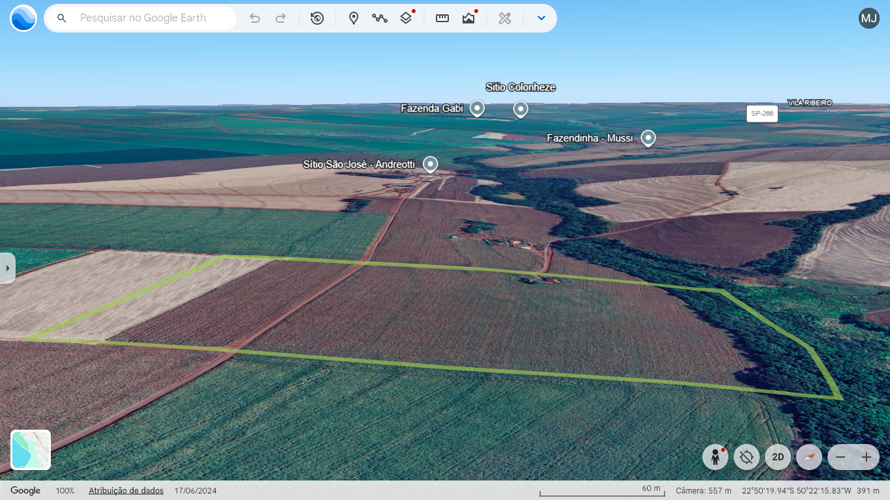Click the compass to reset north
This screenshot has height=500, width=890.
[809, 457]
